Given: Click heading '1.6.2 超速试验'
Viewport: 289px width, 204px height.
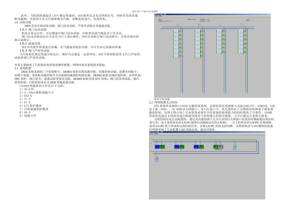Looking at the screenshot, I should click(x=30, y=44).
